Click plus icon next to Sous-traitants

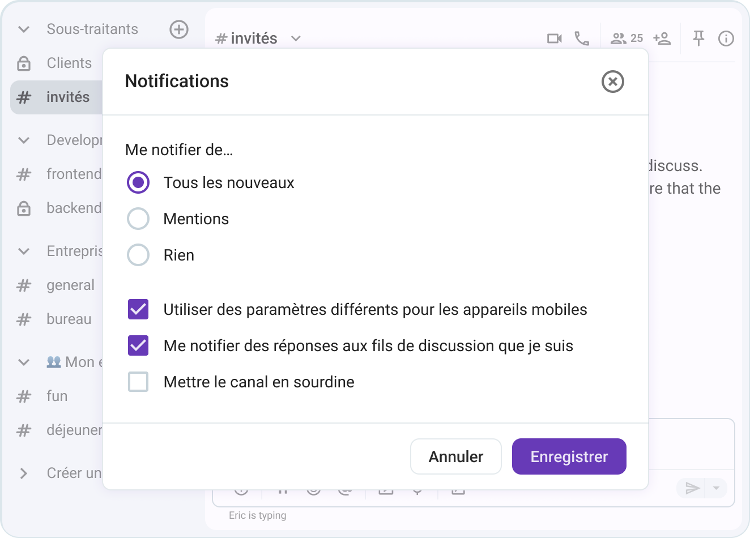(x=179, y=29)
